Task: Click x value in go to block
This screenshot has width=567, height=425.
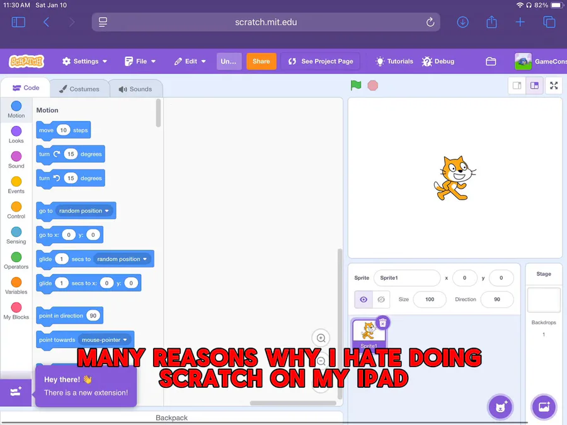Action: click(68, 235)
